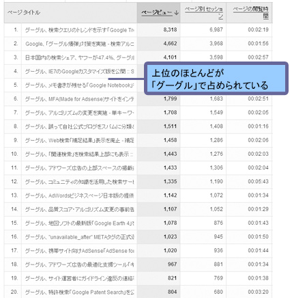
Task: Select pageview value 804
Action: coord(173,292)
